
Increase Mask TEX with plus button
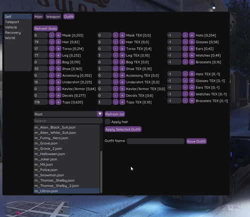pos(122,35)
